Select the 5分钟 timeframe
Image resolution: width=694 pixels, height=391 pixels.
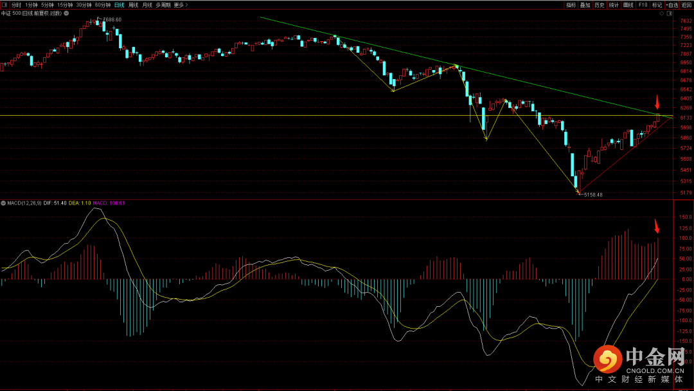pos(47,5)
